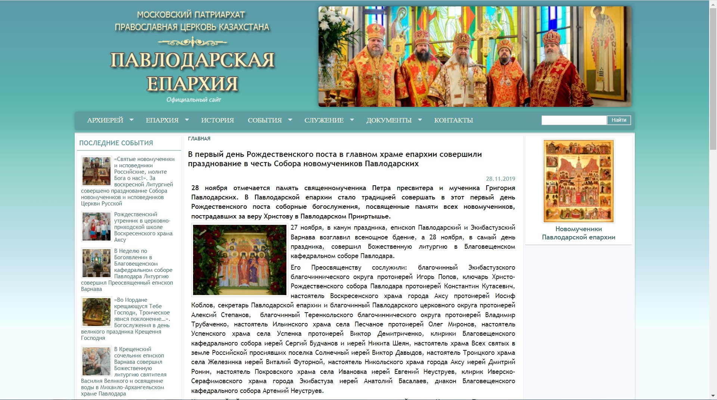Go to the ИСТОРИЯ page
Image resolution: width=717 pixels, height=400 pixels.
click(x=217, y=120)
